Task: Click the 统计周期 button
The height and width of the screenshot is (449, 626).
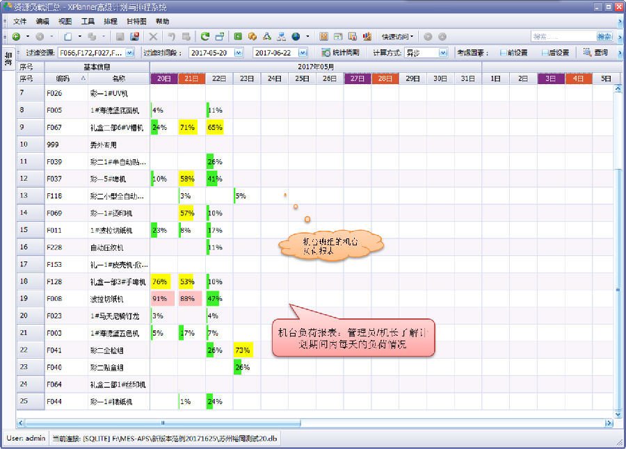Action: point(341,53)
